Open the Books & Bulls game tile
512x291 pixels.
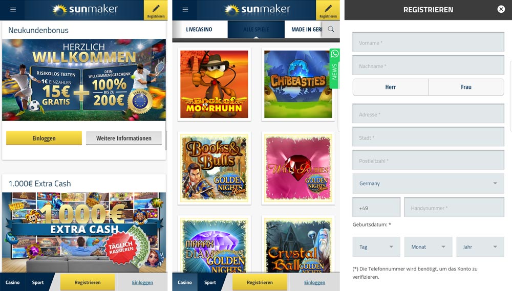214,168
